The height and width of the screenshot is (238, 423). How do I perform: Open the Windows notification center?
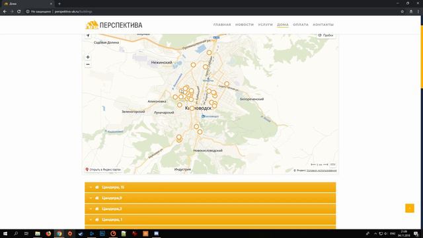[x=416, y=233]
